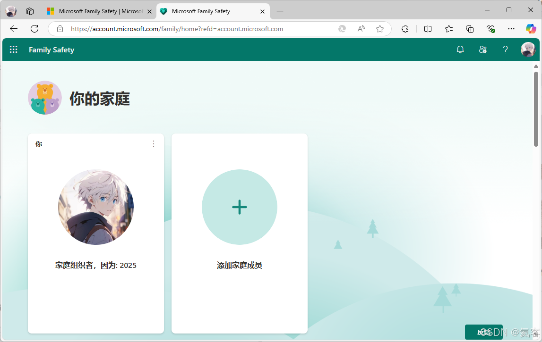Click the scrollbar up arrow
The height and width of the screenshot is (342, 542).
(x=536, y=66)
